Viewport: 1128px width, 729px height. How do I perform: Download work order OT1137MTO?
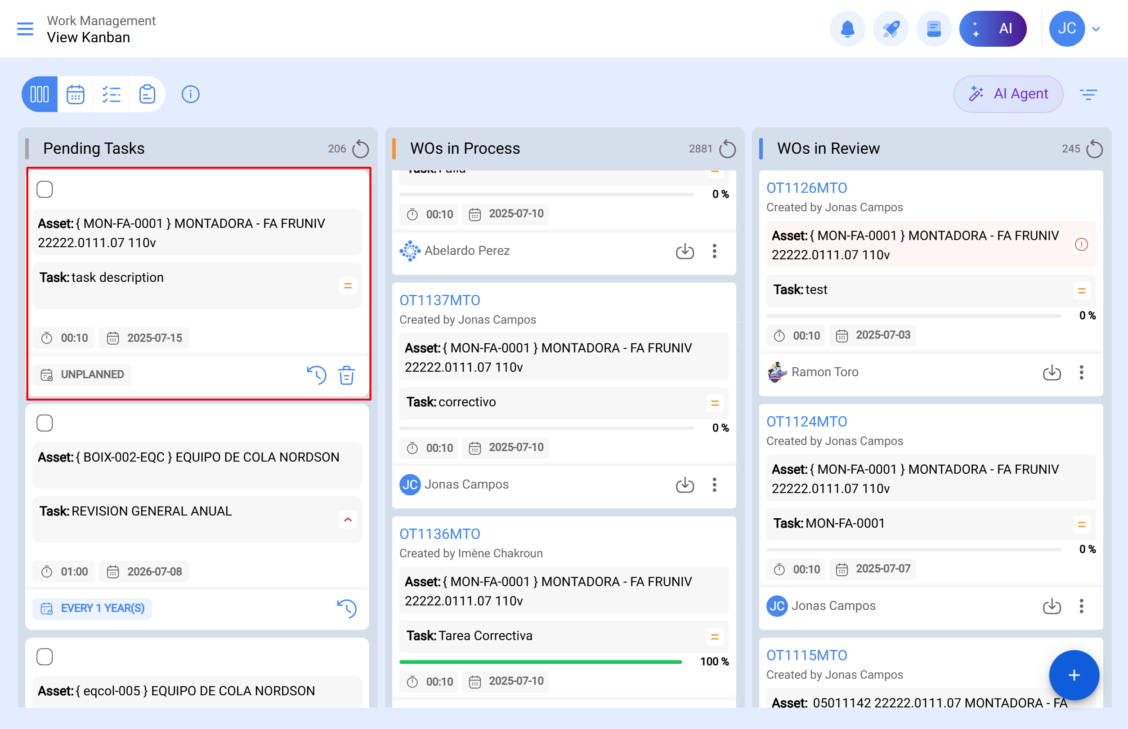pyautogui.click(x=685, y=485)
